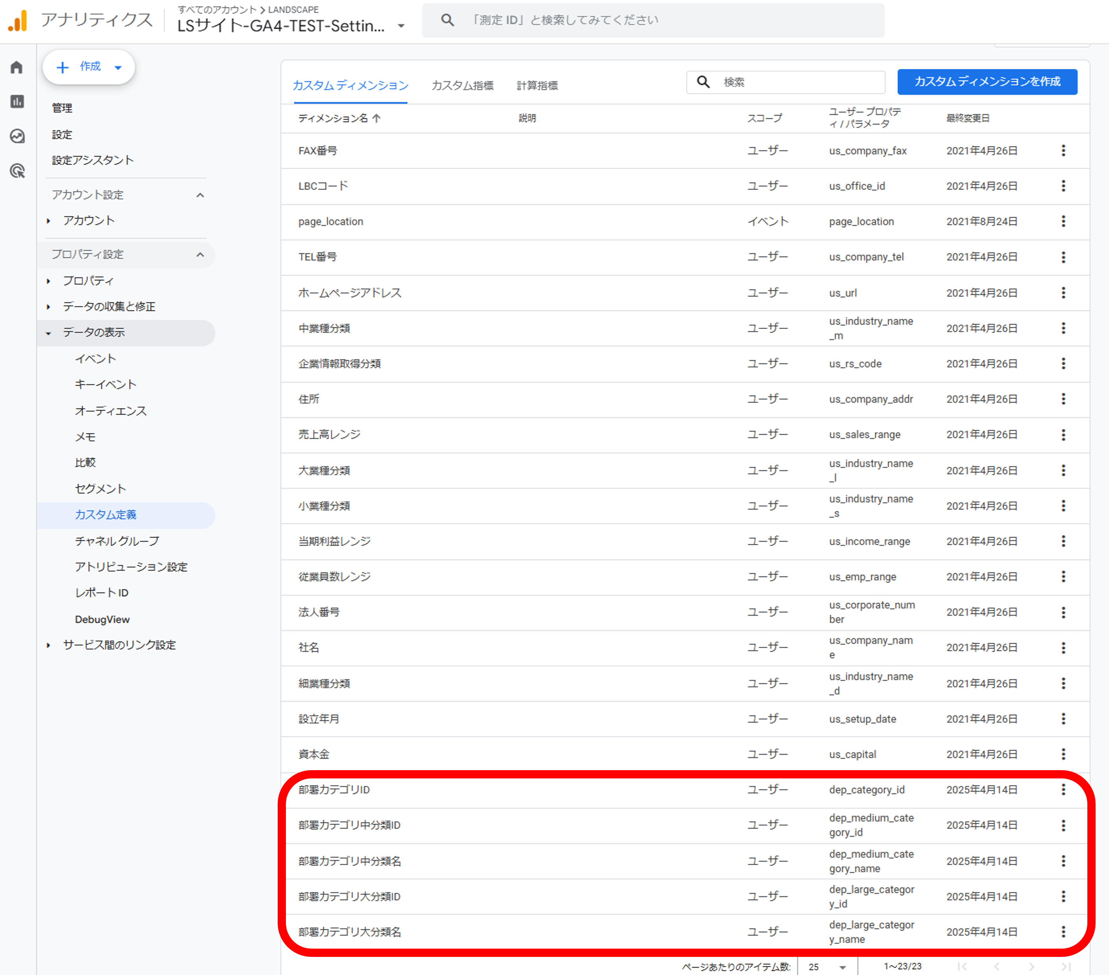The image size is (1109, 975).
Task: Open more options for 中業種分類 row
Action: point(1063,328)
